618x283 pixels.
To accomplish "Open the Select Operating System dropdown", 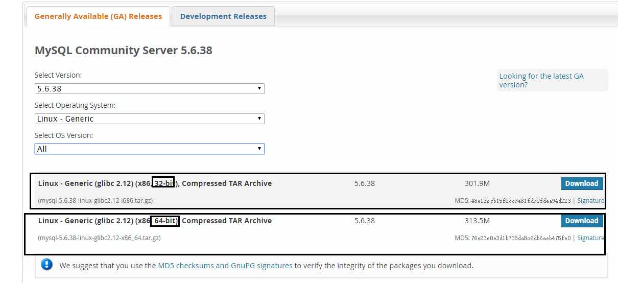I will point(149,119).
